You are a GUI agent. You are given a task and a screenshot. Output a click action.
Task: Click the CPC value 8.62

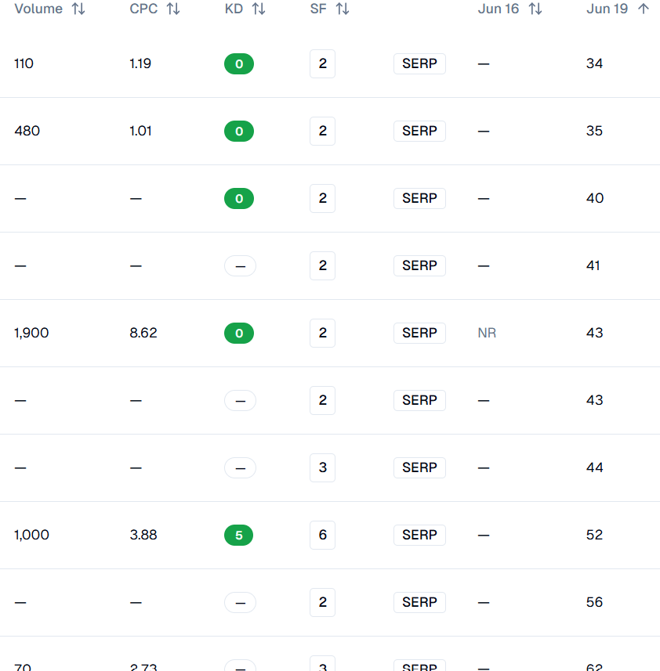pyautogui.click(x=143, y=333)
